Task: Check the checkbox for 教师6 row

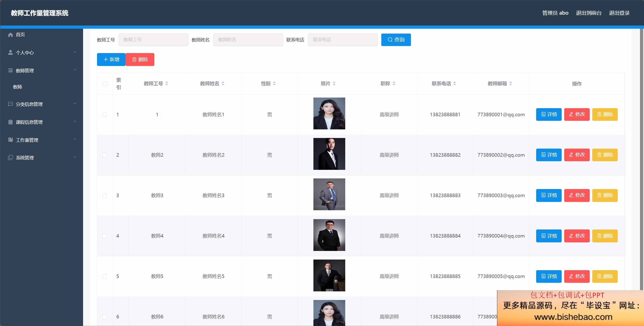Action: (x=105, y=317)
